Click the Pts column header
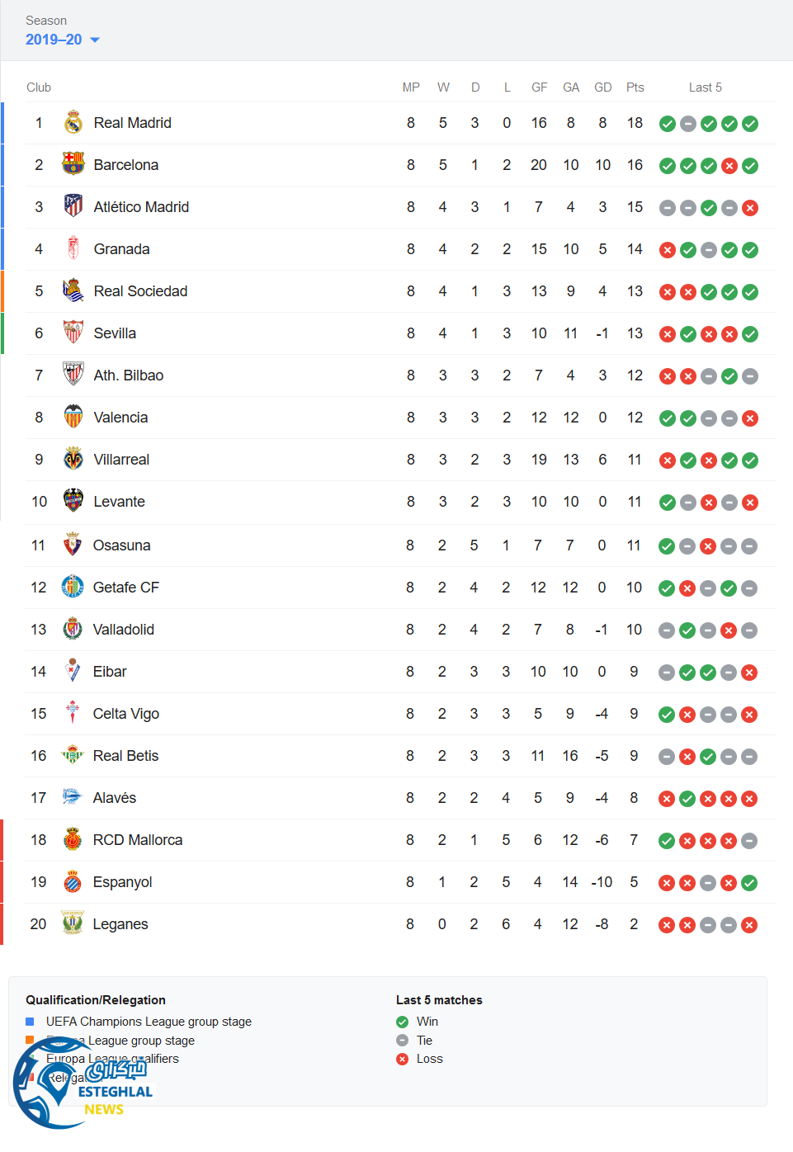Image resolution: width=793 pixels, height=1152 pixels. point(635,87)
